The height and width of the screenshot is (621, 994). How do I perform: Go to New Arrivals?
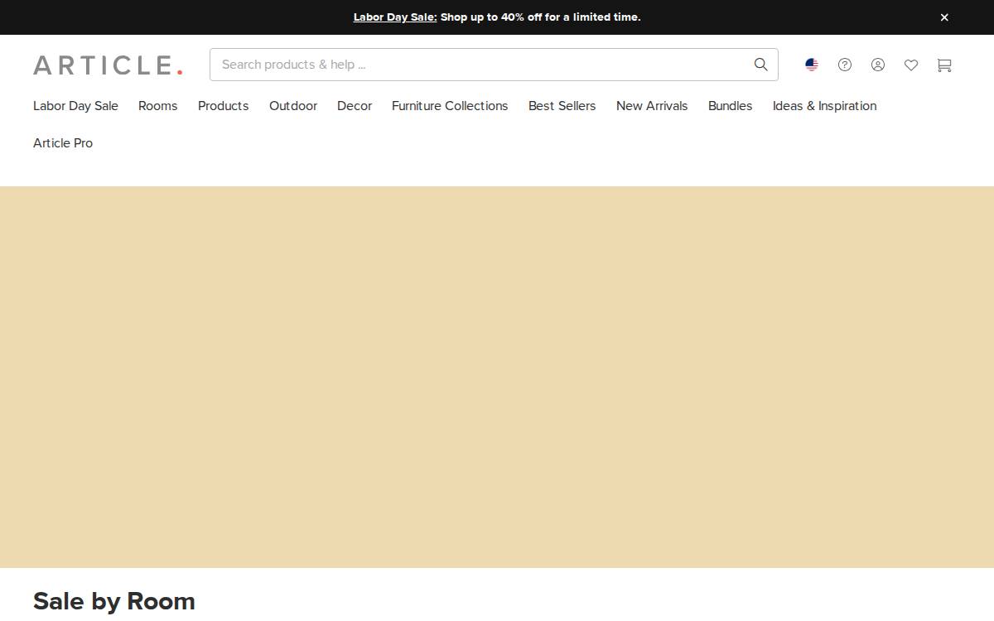tap(652, 106)
